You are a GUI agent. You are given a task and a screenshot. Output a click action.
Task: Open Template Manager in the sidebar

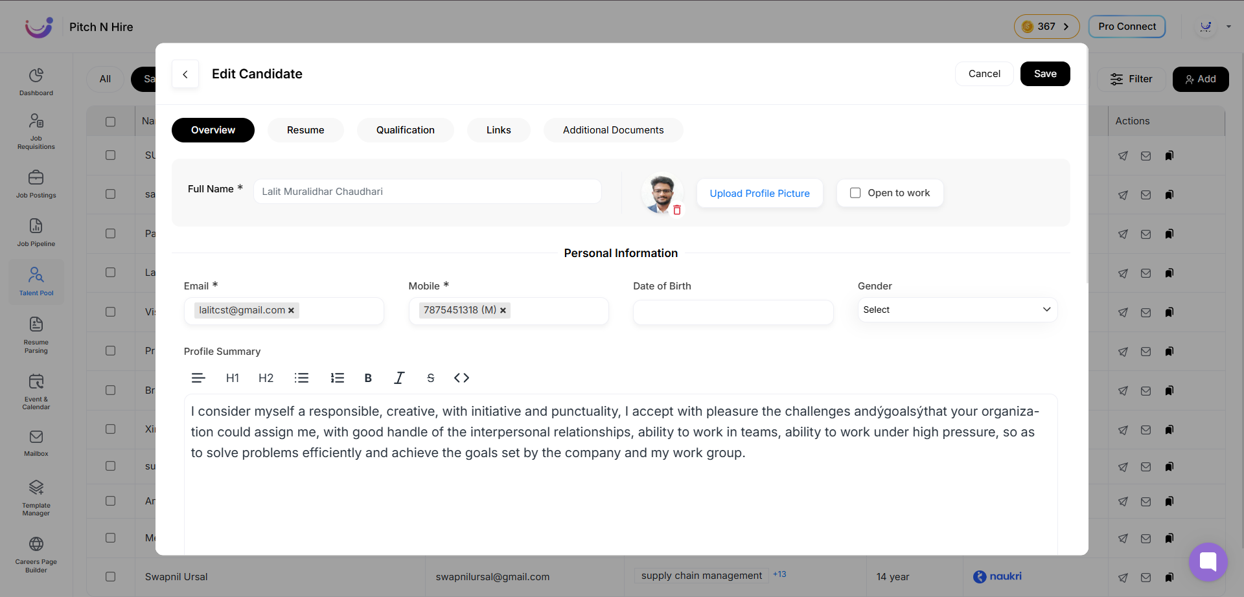coord(36,498)
